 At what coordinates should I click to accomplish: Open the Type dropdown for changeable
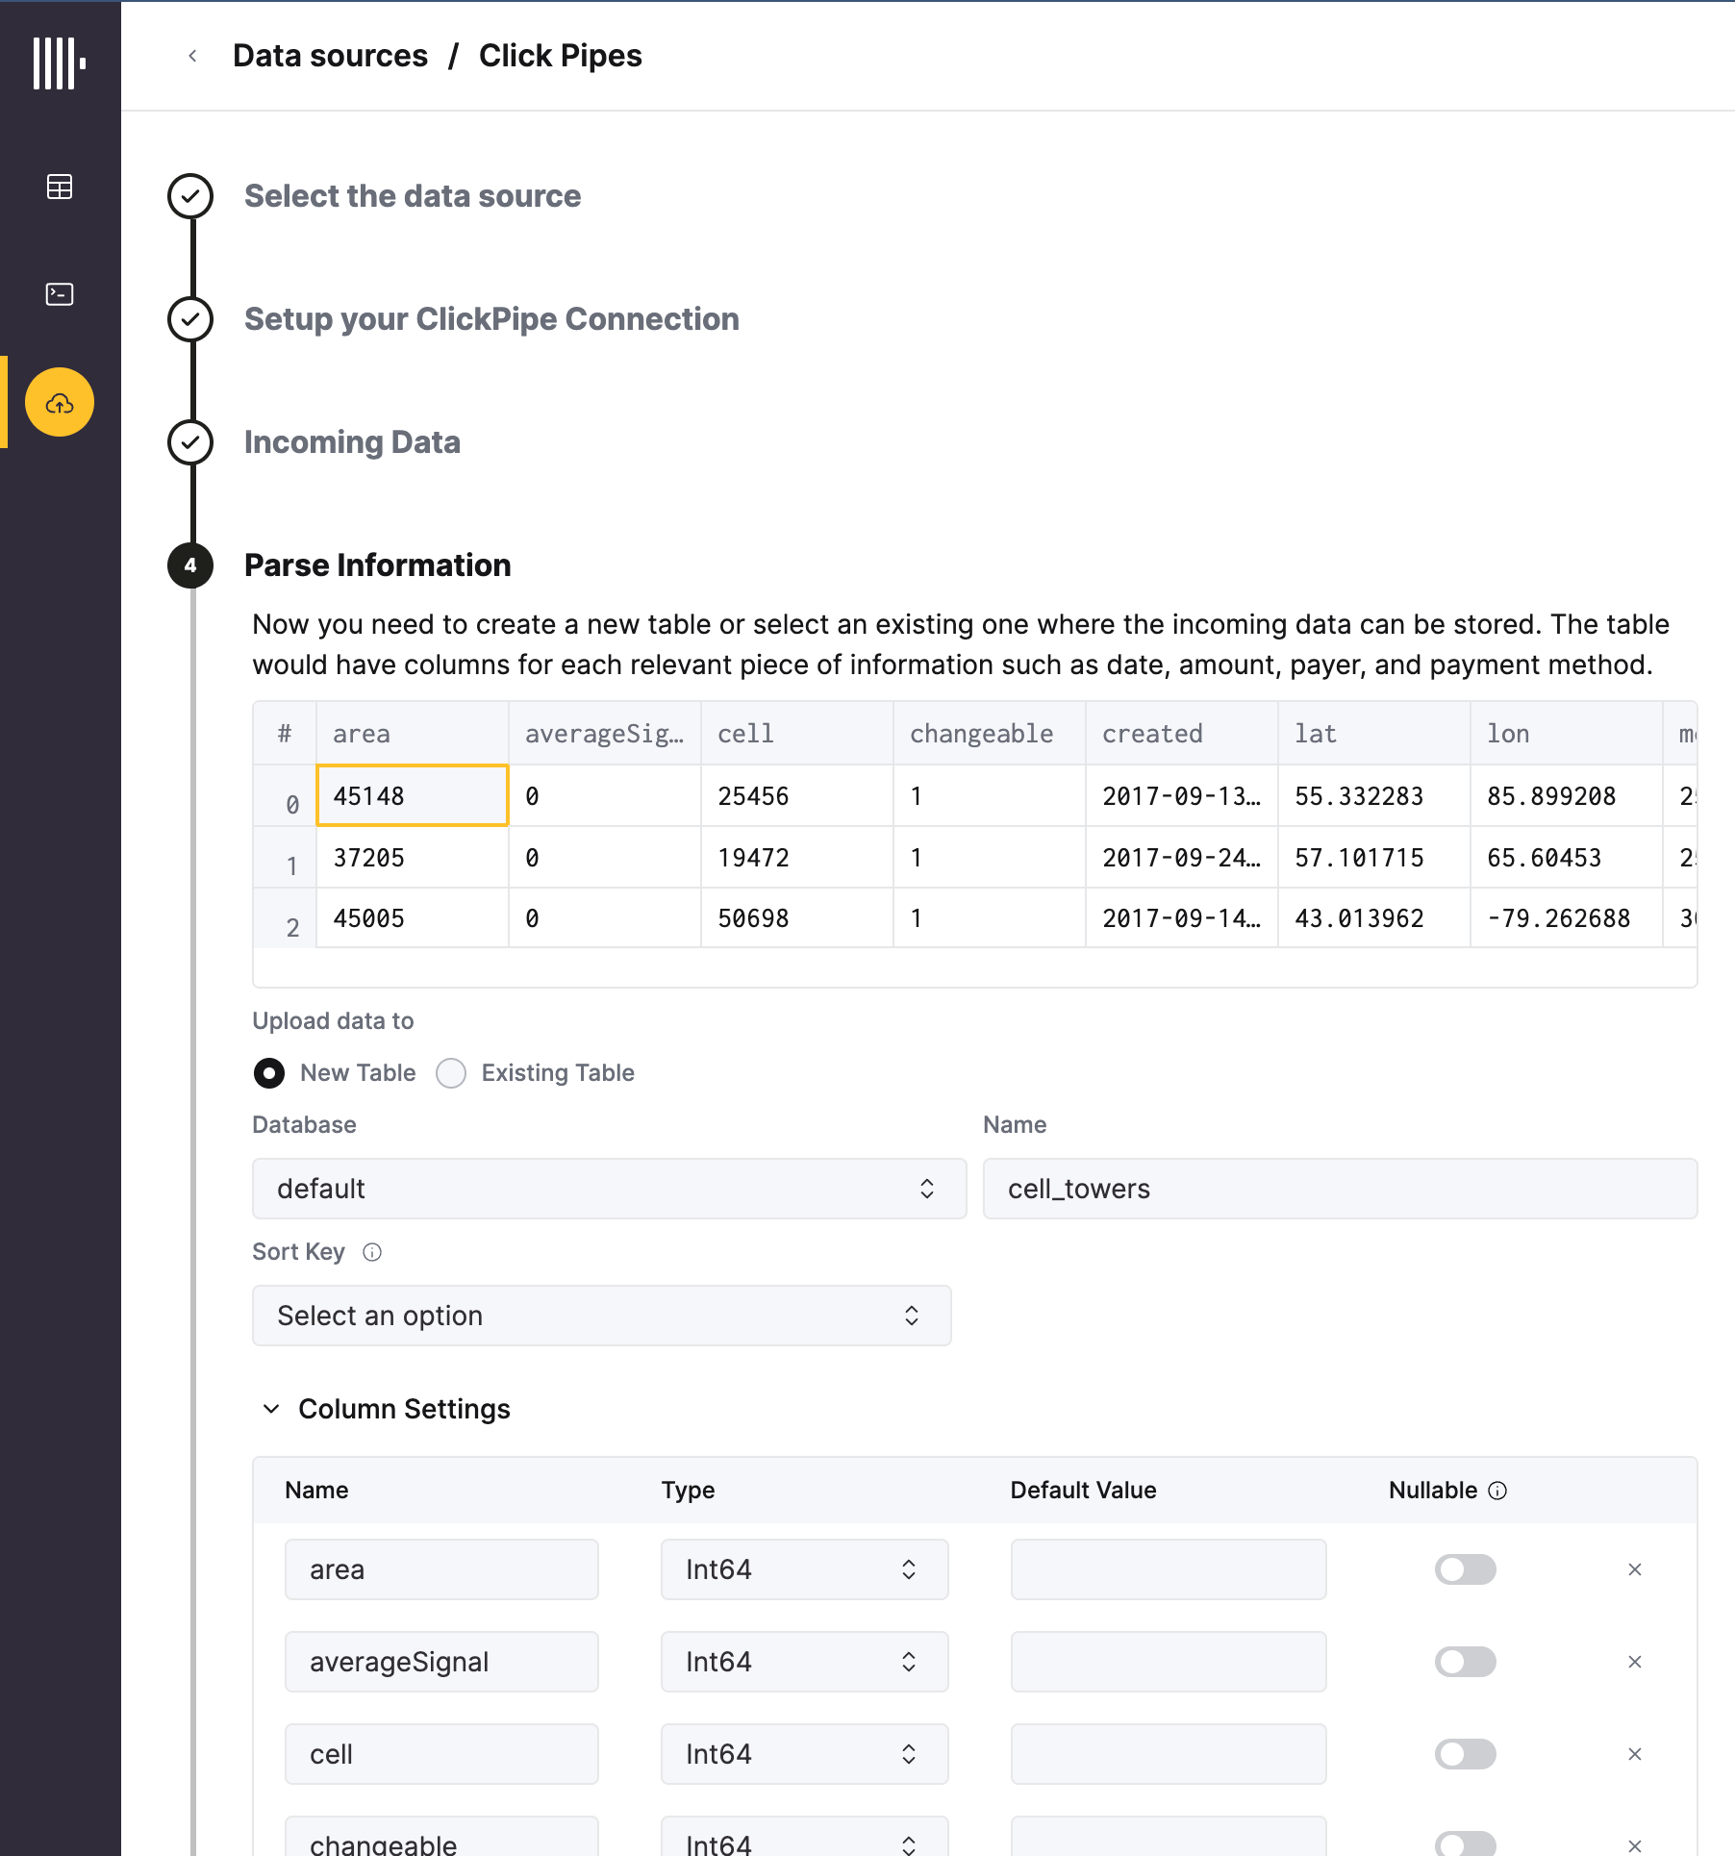(805, 1837)
